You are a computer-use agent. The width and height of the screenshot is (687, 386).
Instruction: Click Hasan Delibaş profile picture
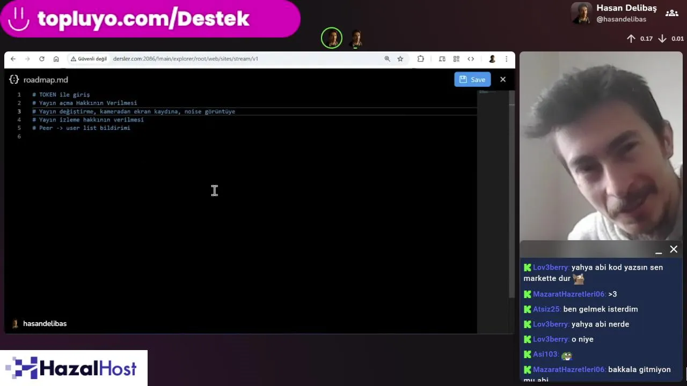coord(581,13)
